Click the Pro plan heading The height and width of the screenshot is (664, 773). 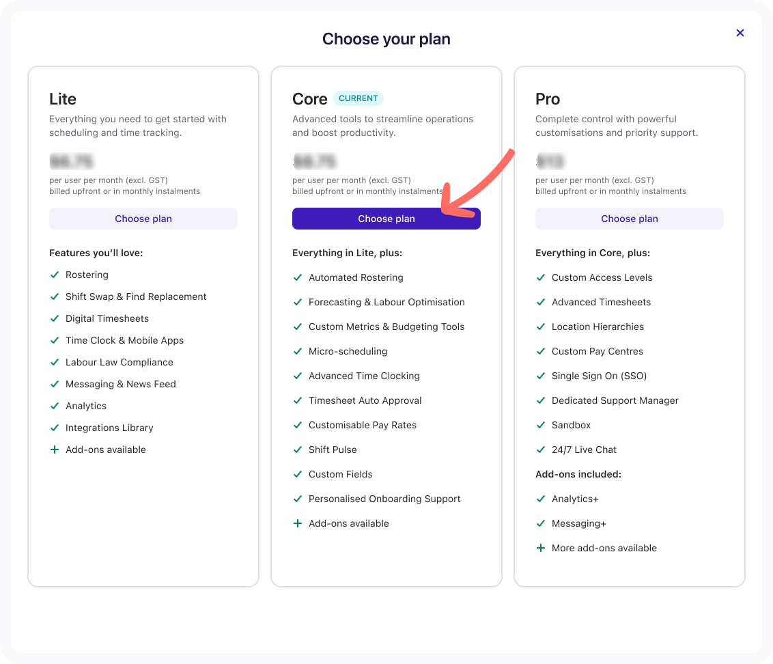pyautogui.click(x=548, y=99)
